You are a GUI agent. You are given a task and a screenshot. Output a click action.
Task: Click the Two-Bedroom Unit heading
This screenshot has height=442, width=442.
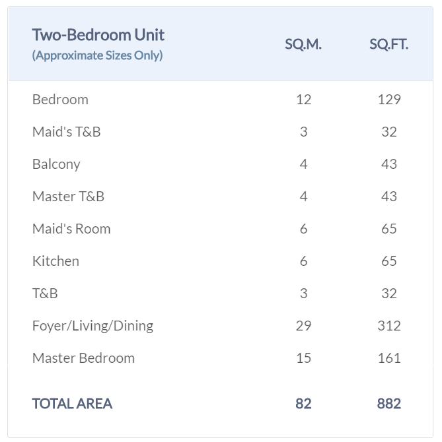click(x=98, y=35)
